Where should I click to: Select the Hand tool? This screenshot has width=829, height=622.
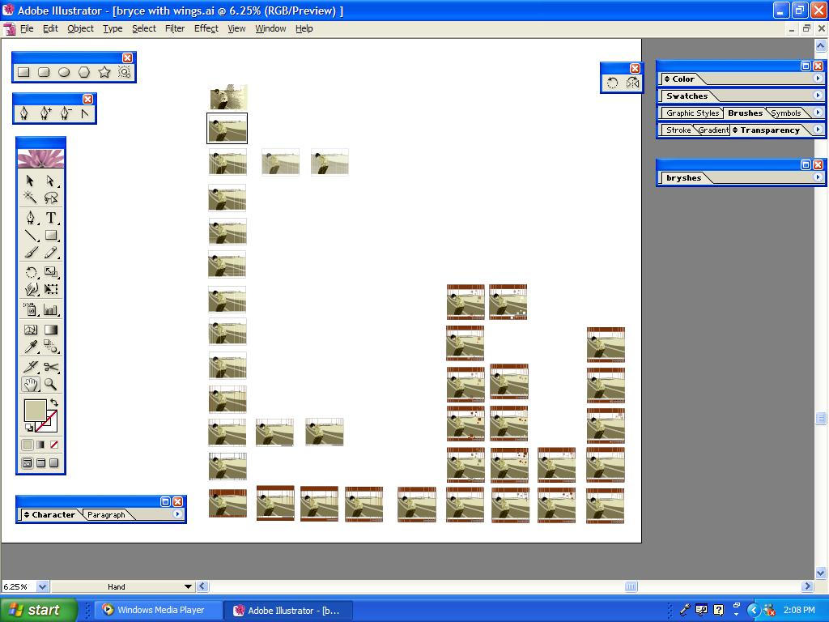point(30,384)
